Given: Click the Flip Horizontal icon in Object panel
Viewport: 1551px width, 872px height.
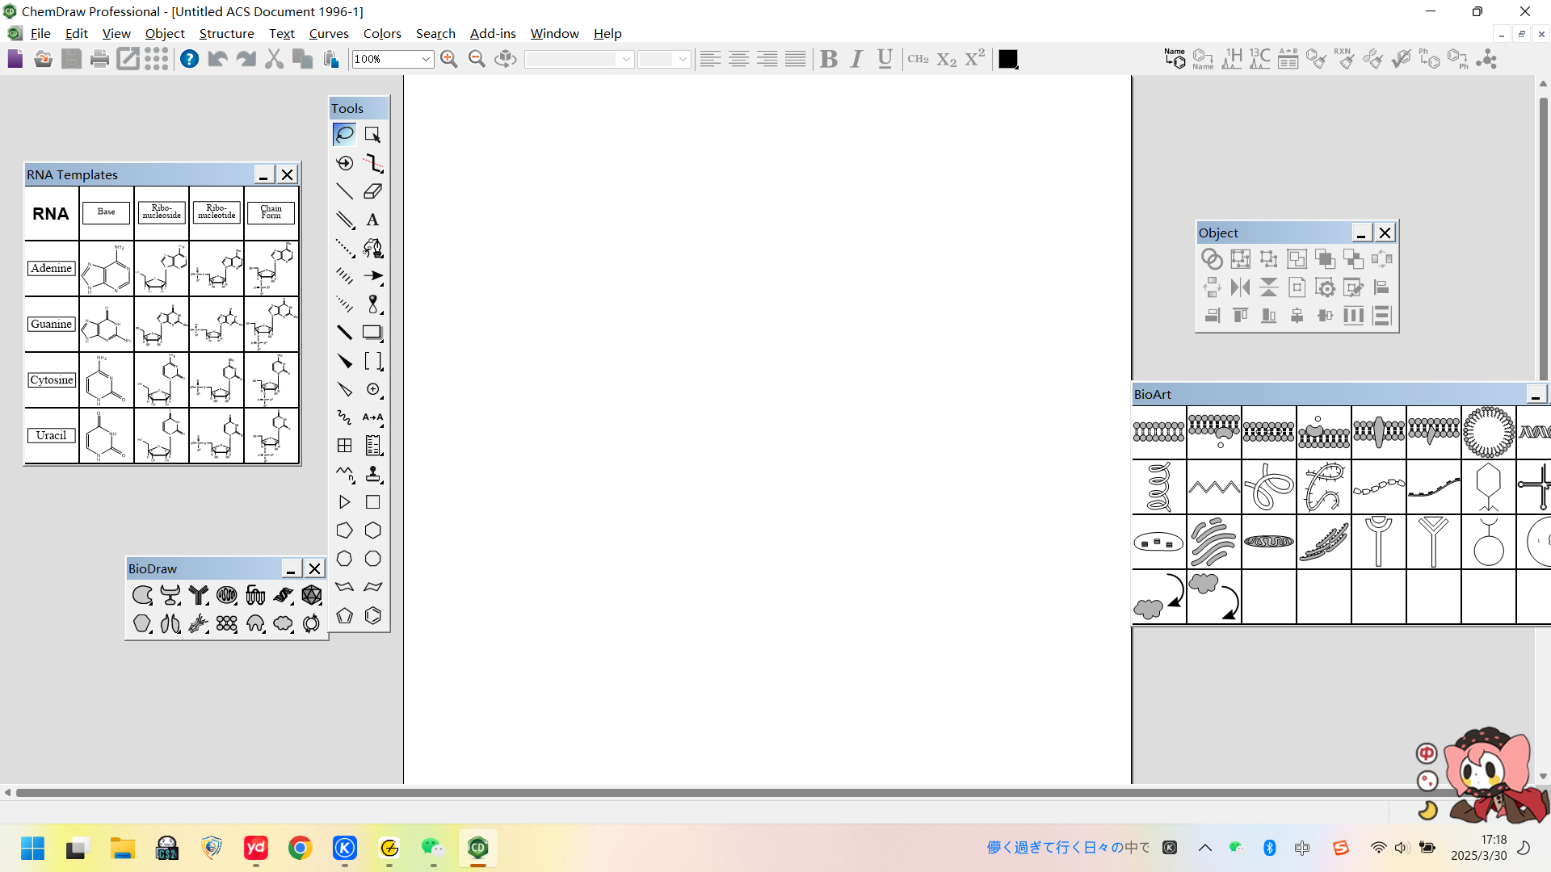Looking at the screenshot, I should [x=1240, y=287].
